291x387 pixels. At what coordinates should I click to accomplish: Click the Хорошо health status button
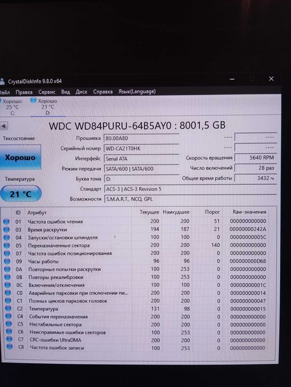[x=20, y=157]
